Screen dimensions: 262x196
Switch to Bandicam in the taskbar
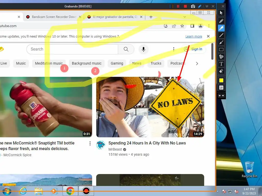(86, 191)
